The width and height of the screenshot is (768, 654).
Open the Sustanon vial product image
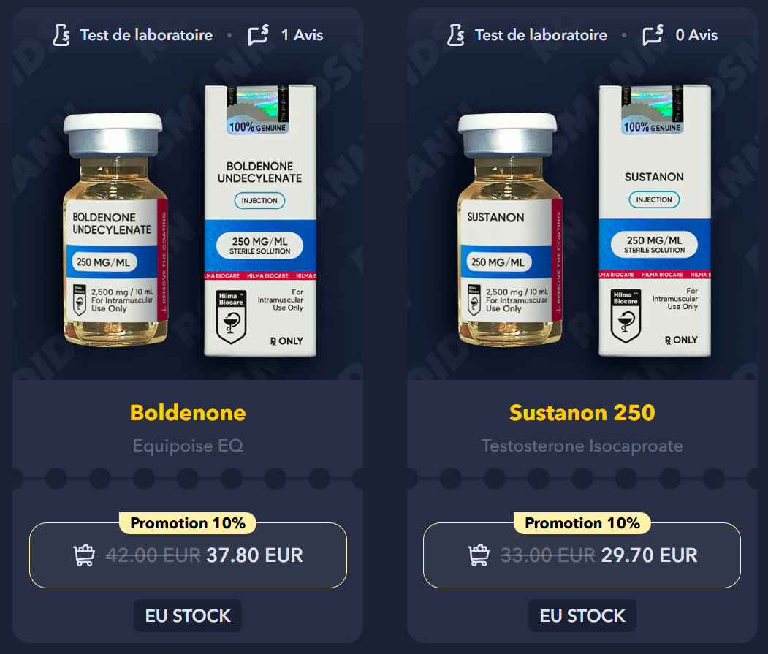click(x=509, y=229)
